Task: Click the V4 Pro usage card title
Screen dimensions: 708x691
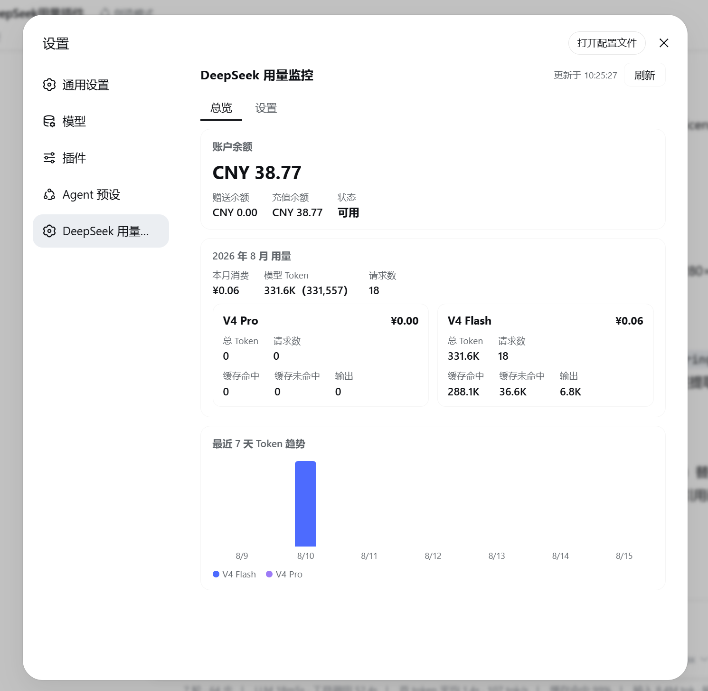Action: pos(241,321)
